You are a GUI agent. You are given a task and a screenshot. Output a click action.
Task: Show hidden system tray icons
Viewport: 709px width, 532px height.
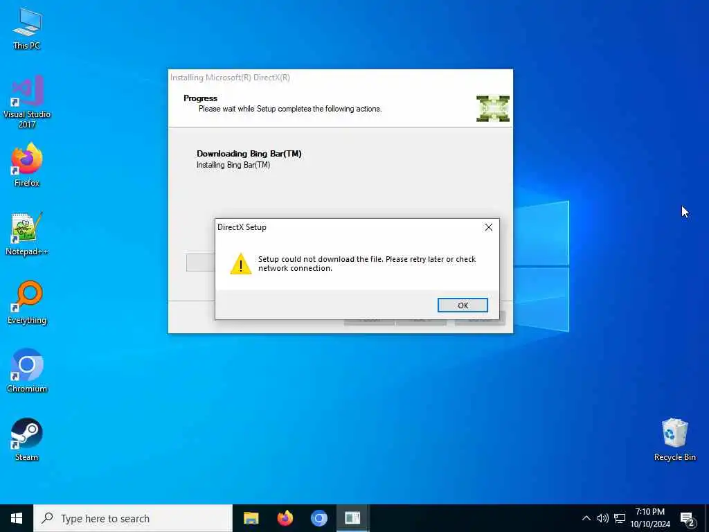coord(586,518)
